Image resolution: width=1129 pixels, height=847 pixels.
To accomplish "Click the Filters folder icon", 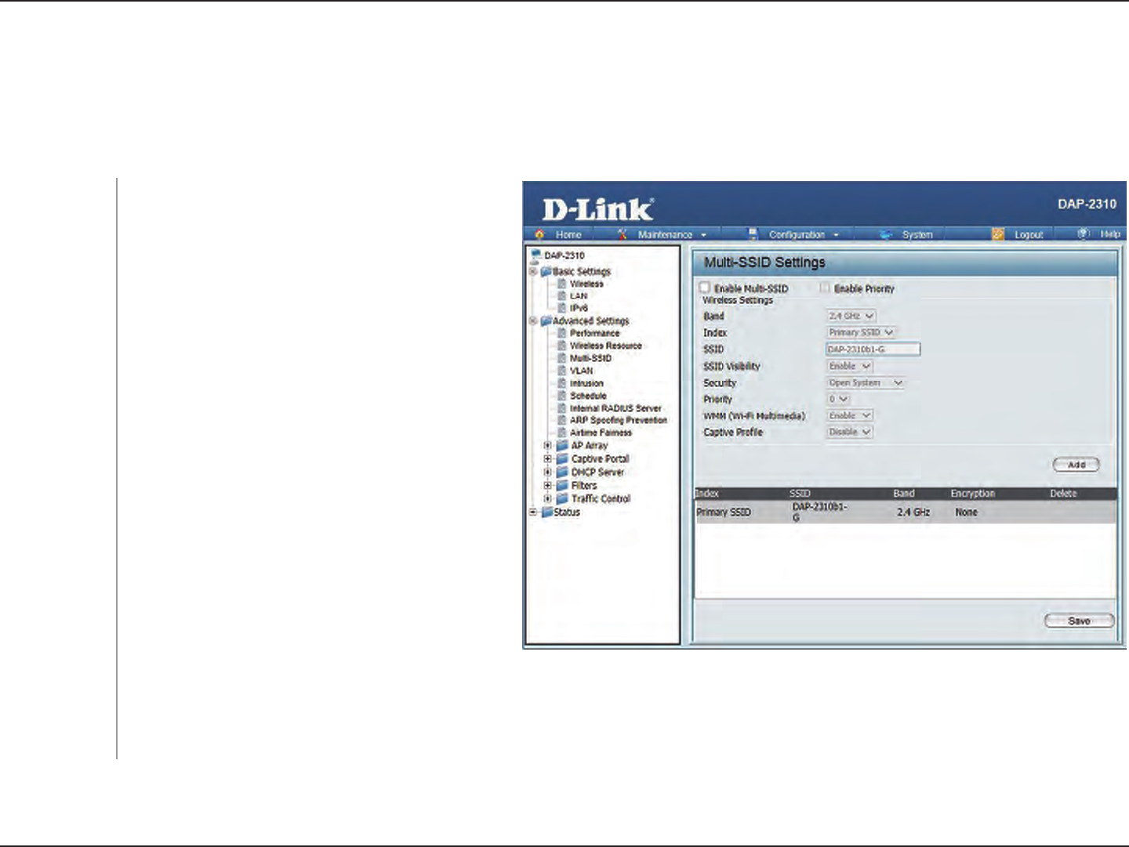I will (562, 485).
